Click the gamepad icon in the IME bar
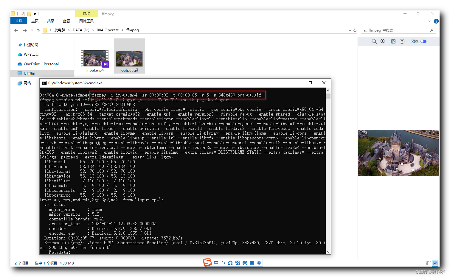Viewport: 450px width, 277px height. [245, 263]
